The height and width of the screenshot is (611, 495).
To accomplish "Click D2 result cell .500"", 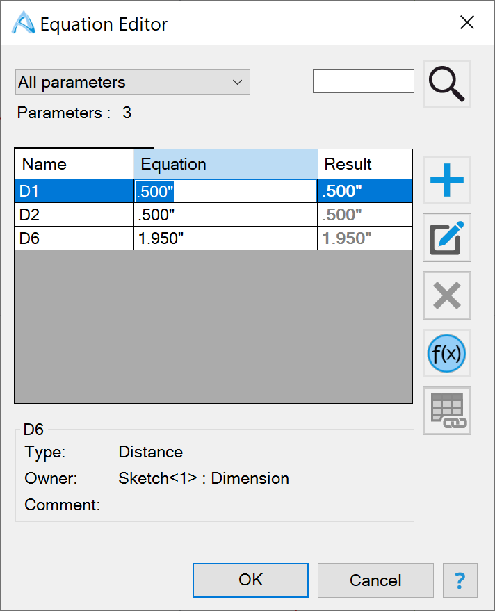I will (365, 215).
